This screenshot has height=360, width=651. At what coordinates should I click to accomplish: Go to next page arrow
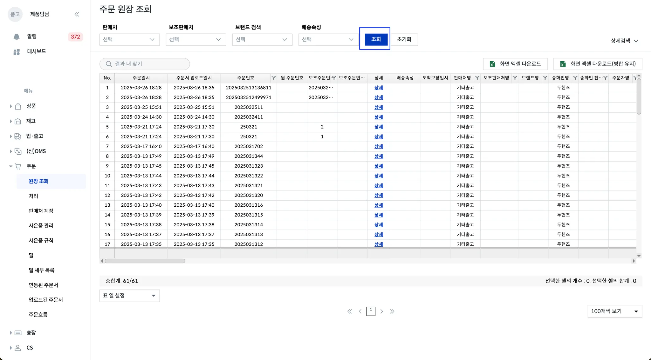click(x=382, y=311)
